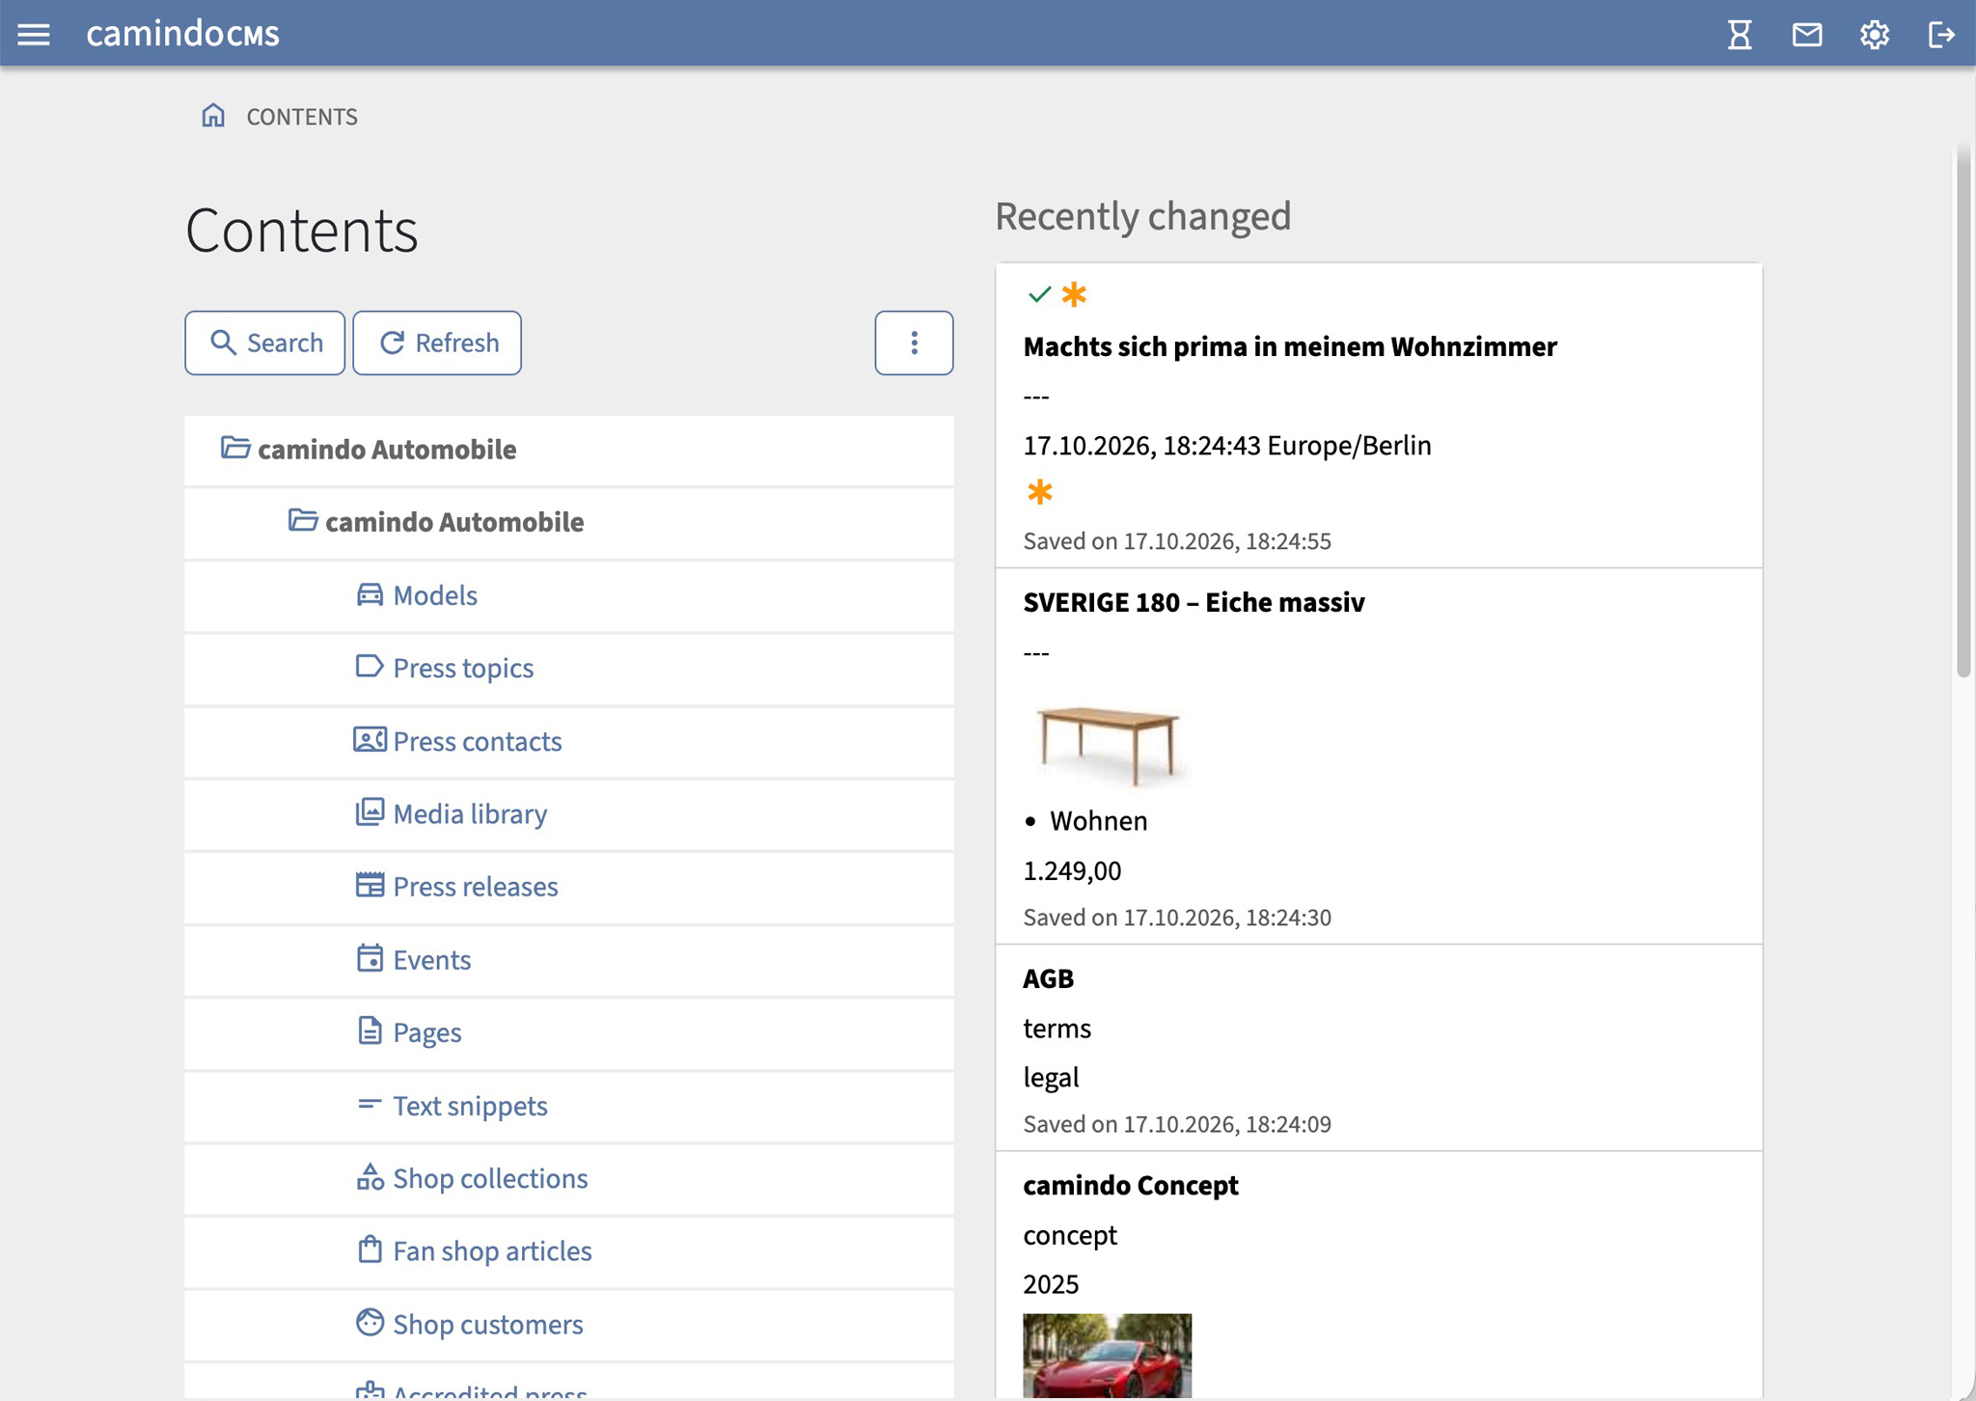Open the Text snippets link

470,1106
